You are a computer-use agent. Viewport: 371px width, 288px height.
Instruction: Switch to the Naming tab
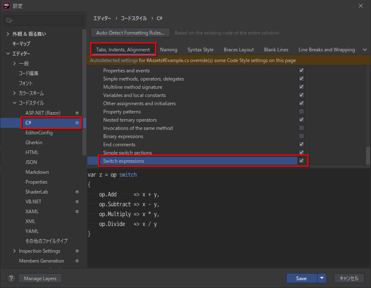169,50
